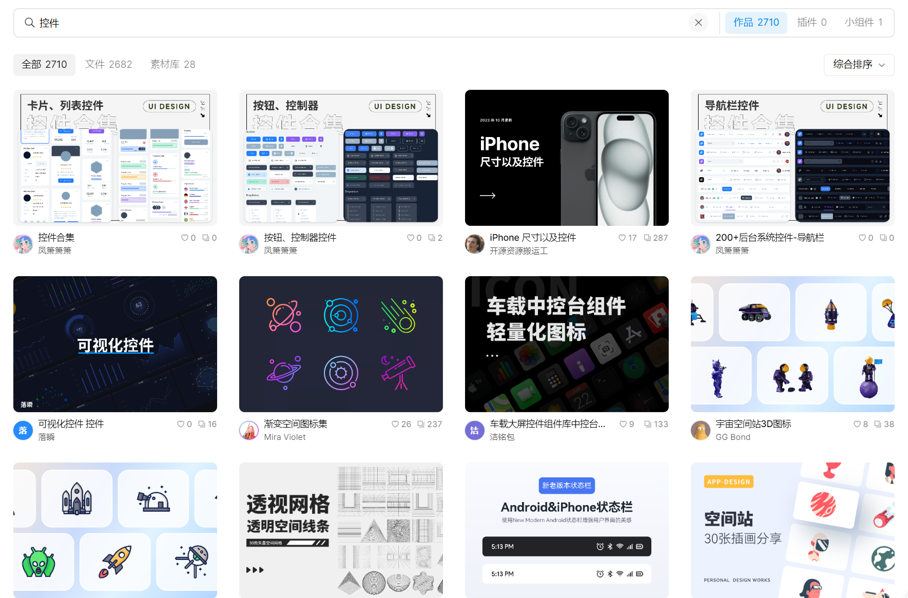
Task: Click copy icon showing 16
Action: 202,424
